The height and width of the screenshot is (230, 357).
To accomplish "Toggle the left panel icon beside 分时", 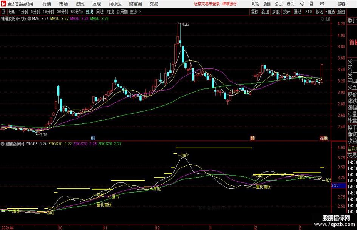I will point(3,12).
